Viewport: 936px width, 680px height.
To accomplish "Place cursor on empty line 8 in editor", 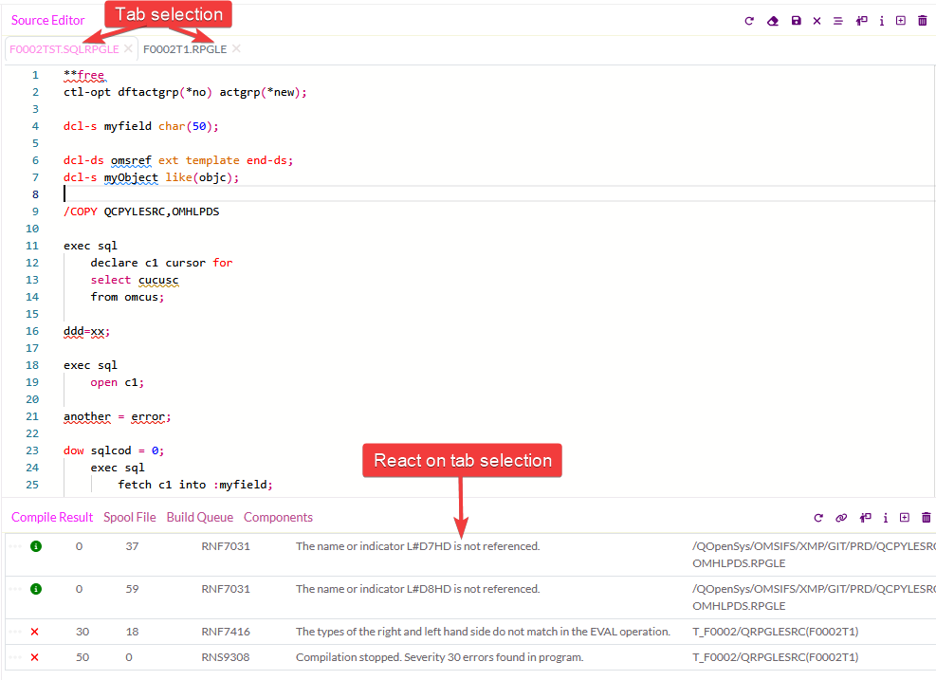I will 284,194.
